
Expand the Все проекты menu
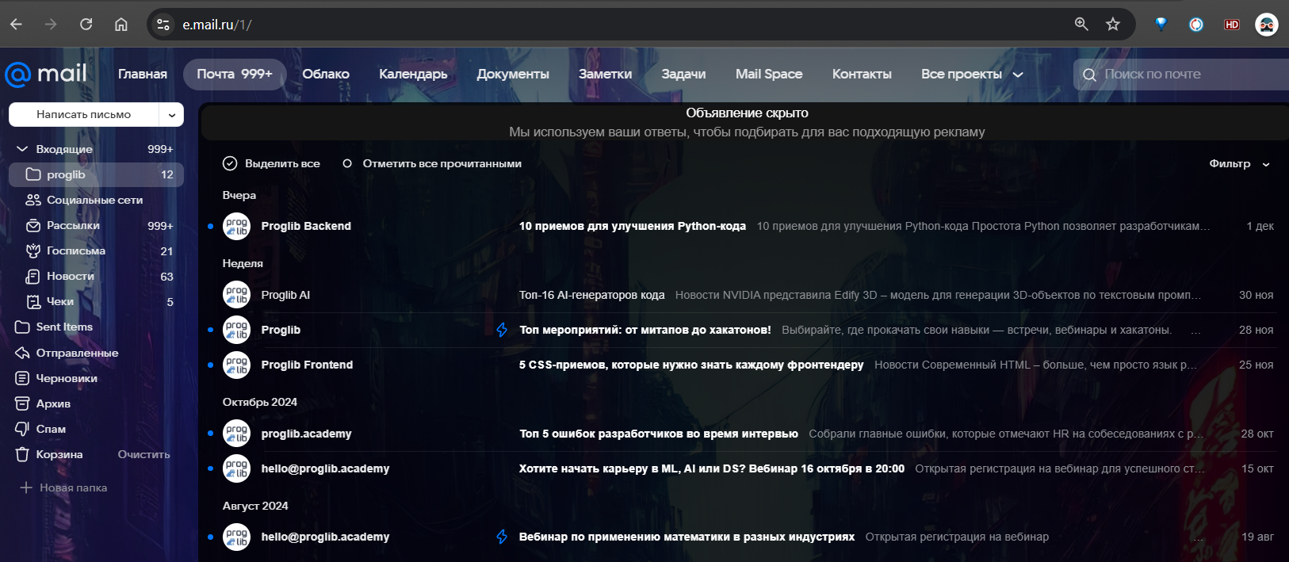coord(972,74)
